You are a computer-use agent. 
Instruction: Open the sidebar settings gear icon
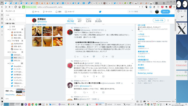(x=2, y=98)
